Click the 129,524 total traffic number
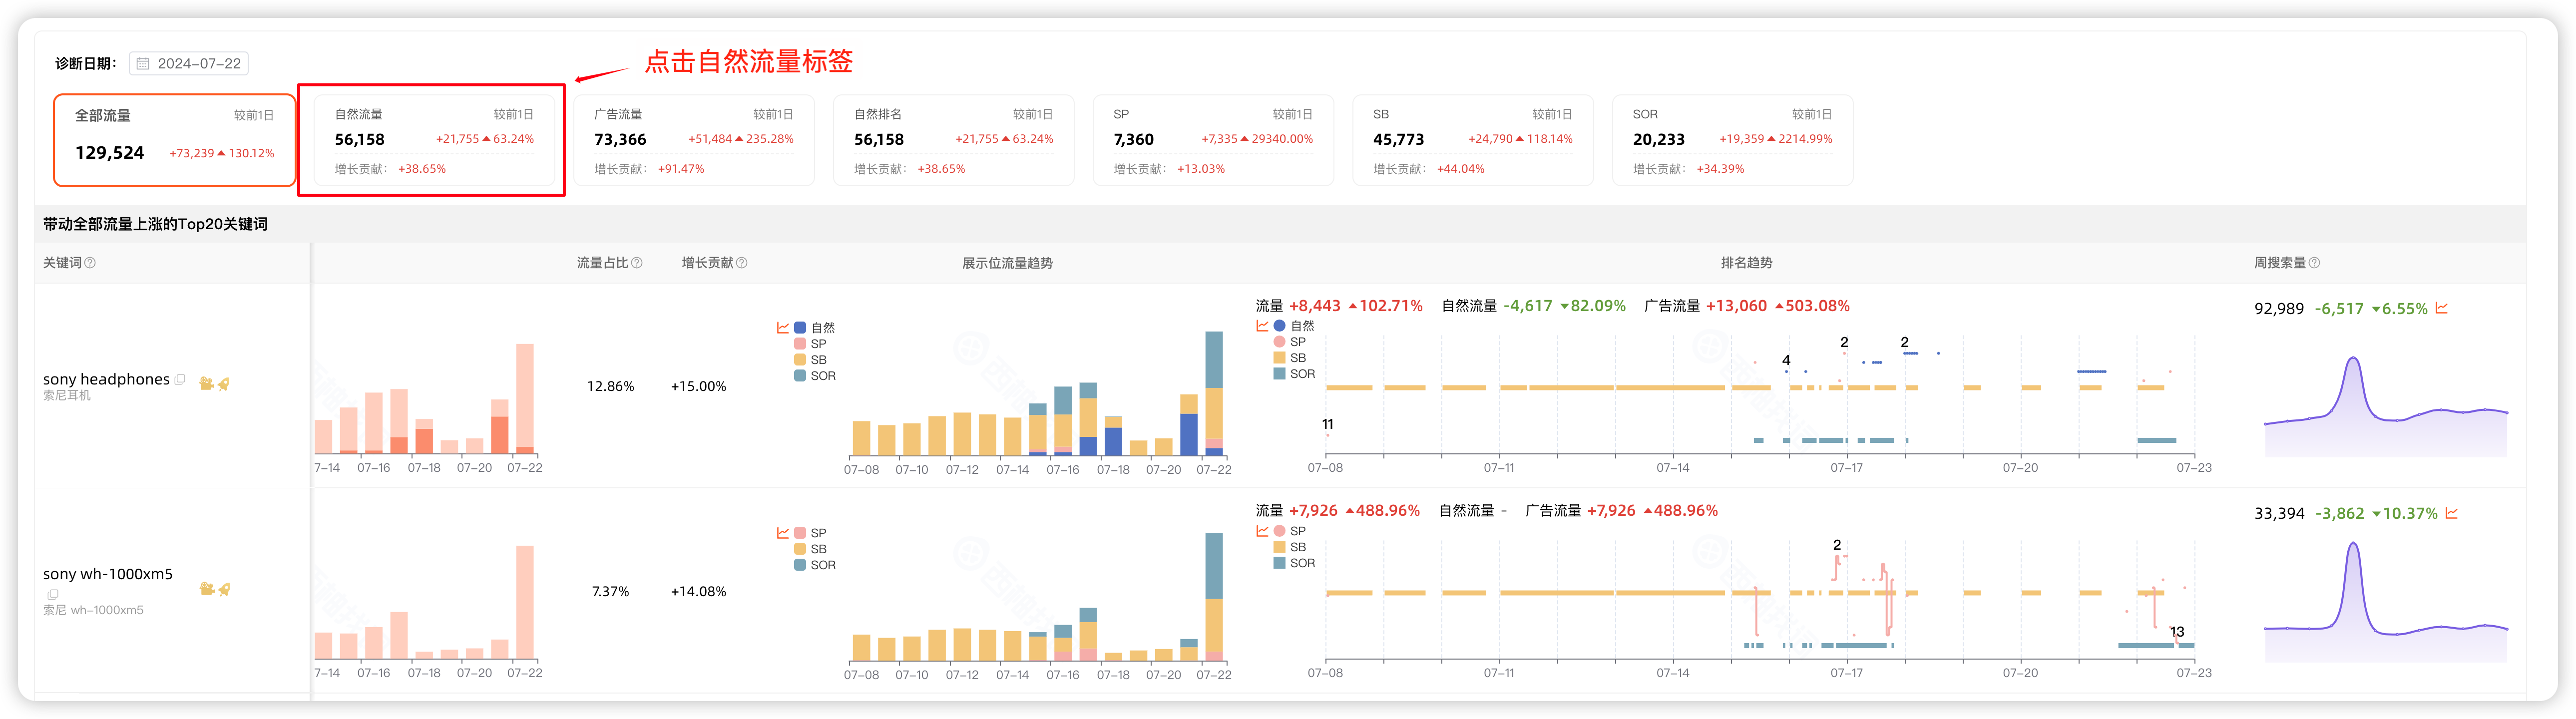Image resolution: width=2576 pixels, height=719 pixels. click(x=110, y=153)
